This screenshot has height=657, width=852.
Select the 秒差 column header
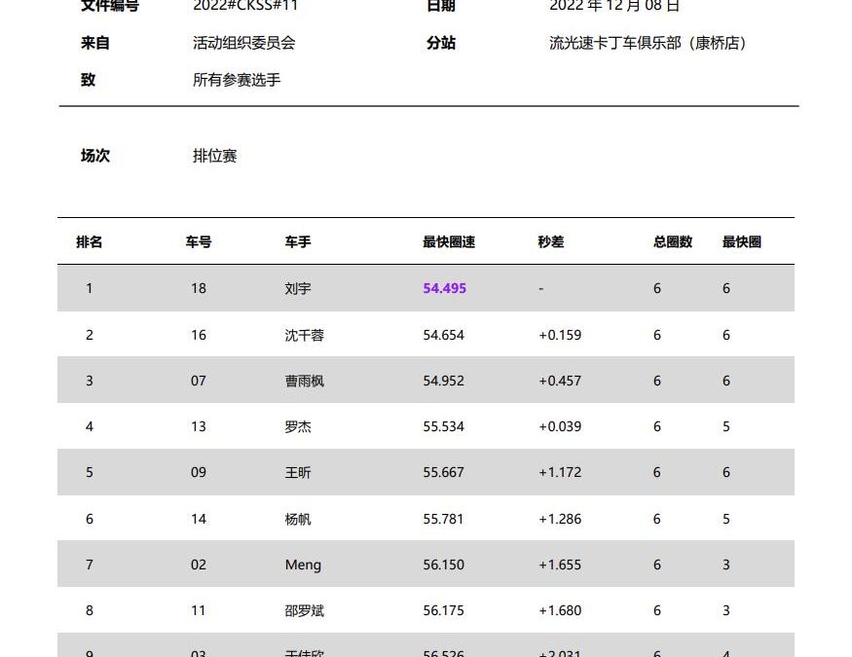click(551, 242)
